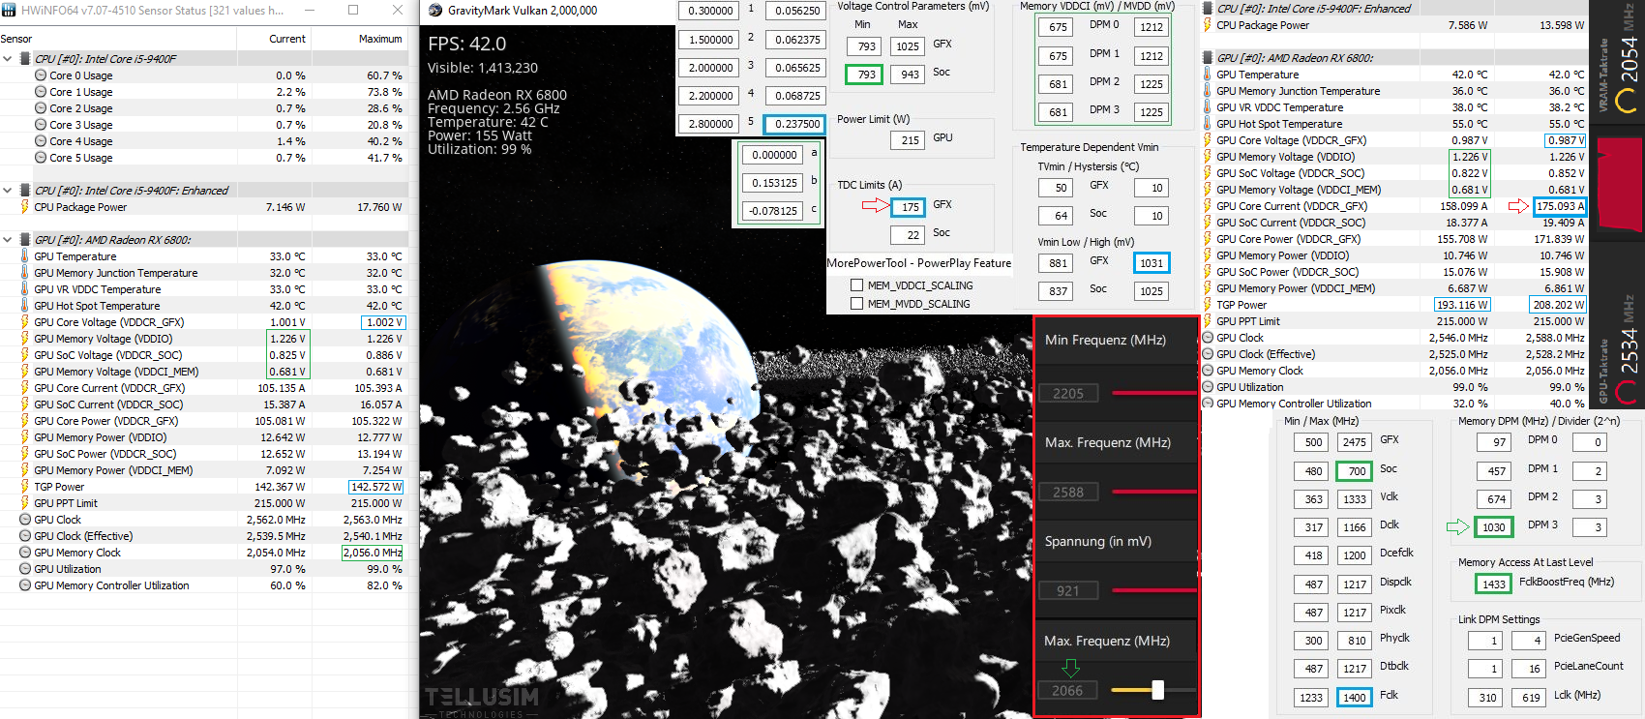The height and width of the screenshot is (719, 1645).
Task: Click the clock icon beside Core 0 Usage
Action: [x=41, y=75]
